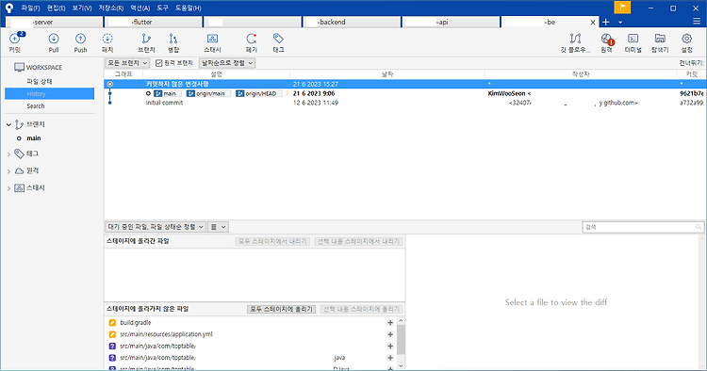The height and width of the screenshot is (371, 707).
Task: Open the file list view mode dropdown
Action: (218, 227)
